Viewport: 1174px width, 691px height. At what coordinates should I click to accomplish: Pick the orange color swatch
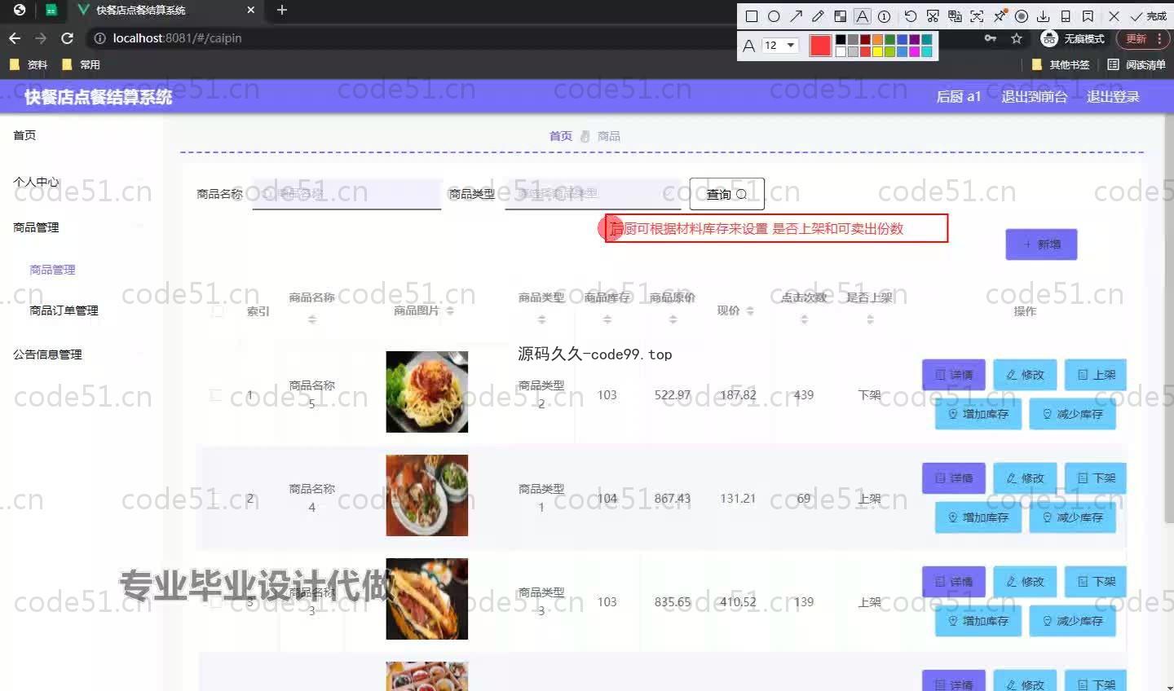(877, 40)
